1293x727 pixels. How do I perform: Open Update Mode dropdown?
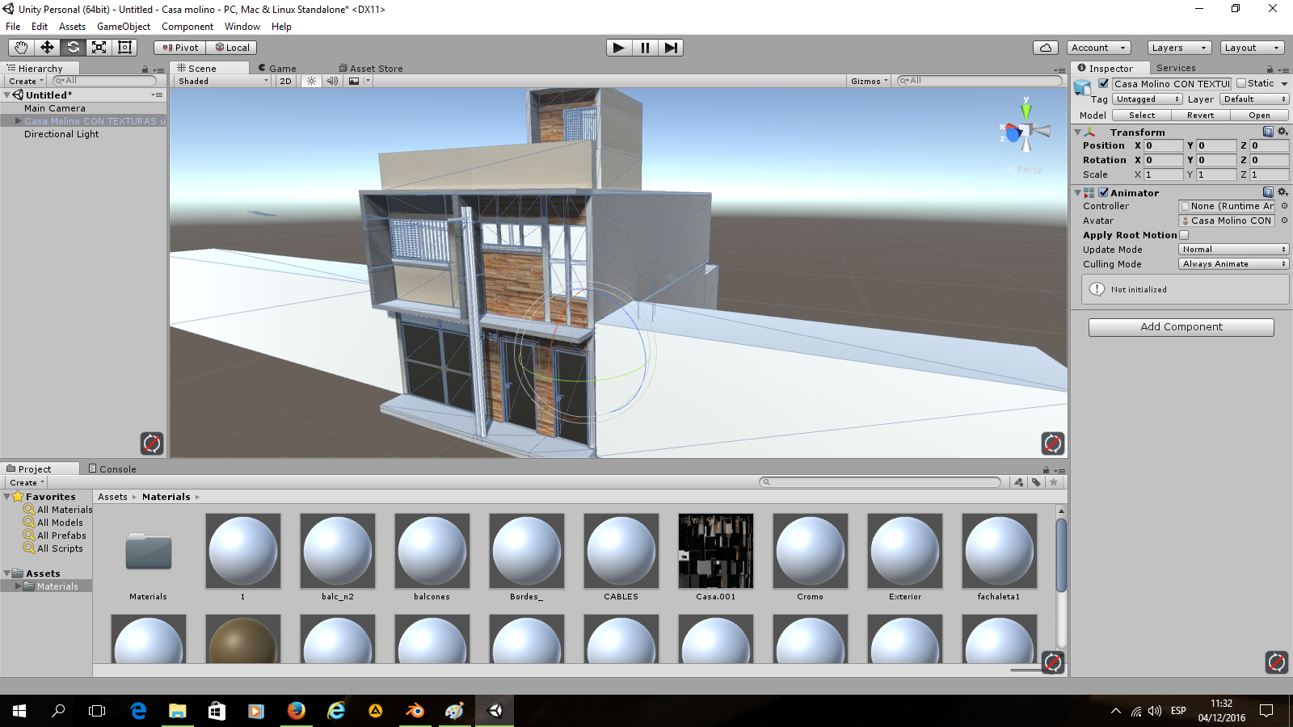(1234, 250)
